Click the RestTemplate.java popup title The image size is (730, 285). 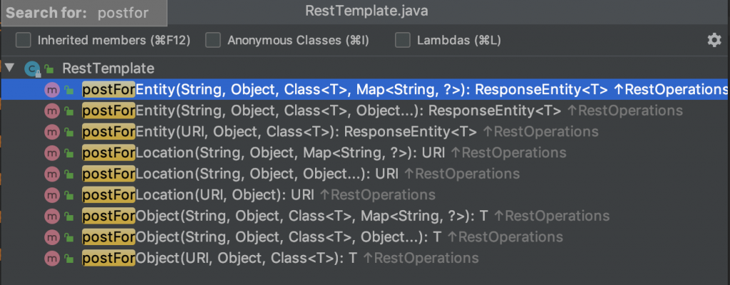(366, 12)
